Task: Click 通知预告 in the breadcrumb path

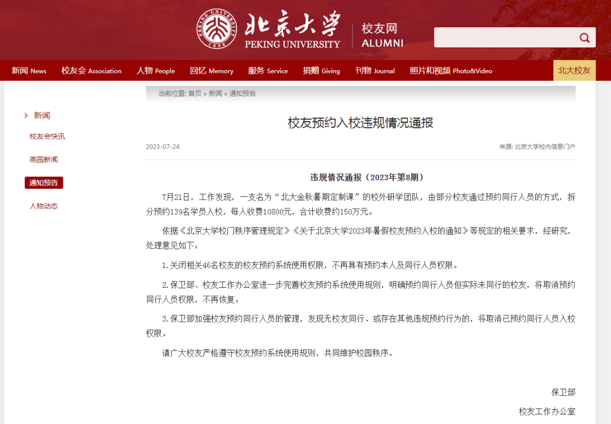Action: [x=242, y=93]
